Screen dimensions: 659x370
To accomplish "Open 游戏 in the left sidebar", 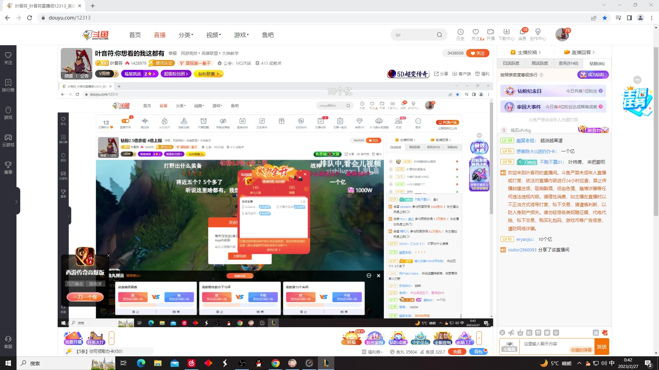I will pyautogui.click(x=8, y=113).
